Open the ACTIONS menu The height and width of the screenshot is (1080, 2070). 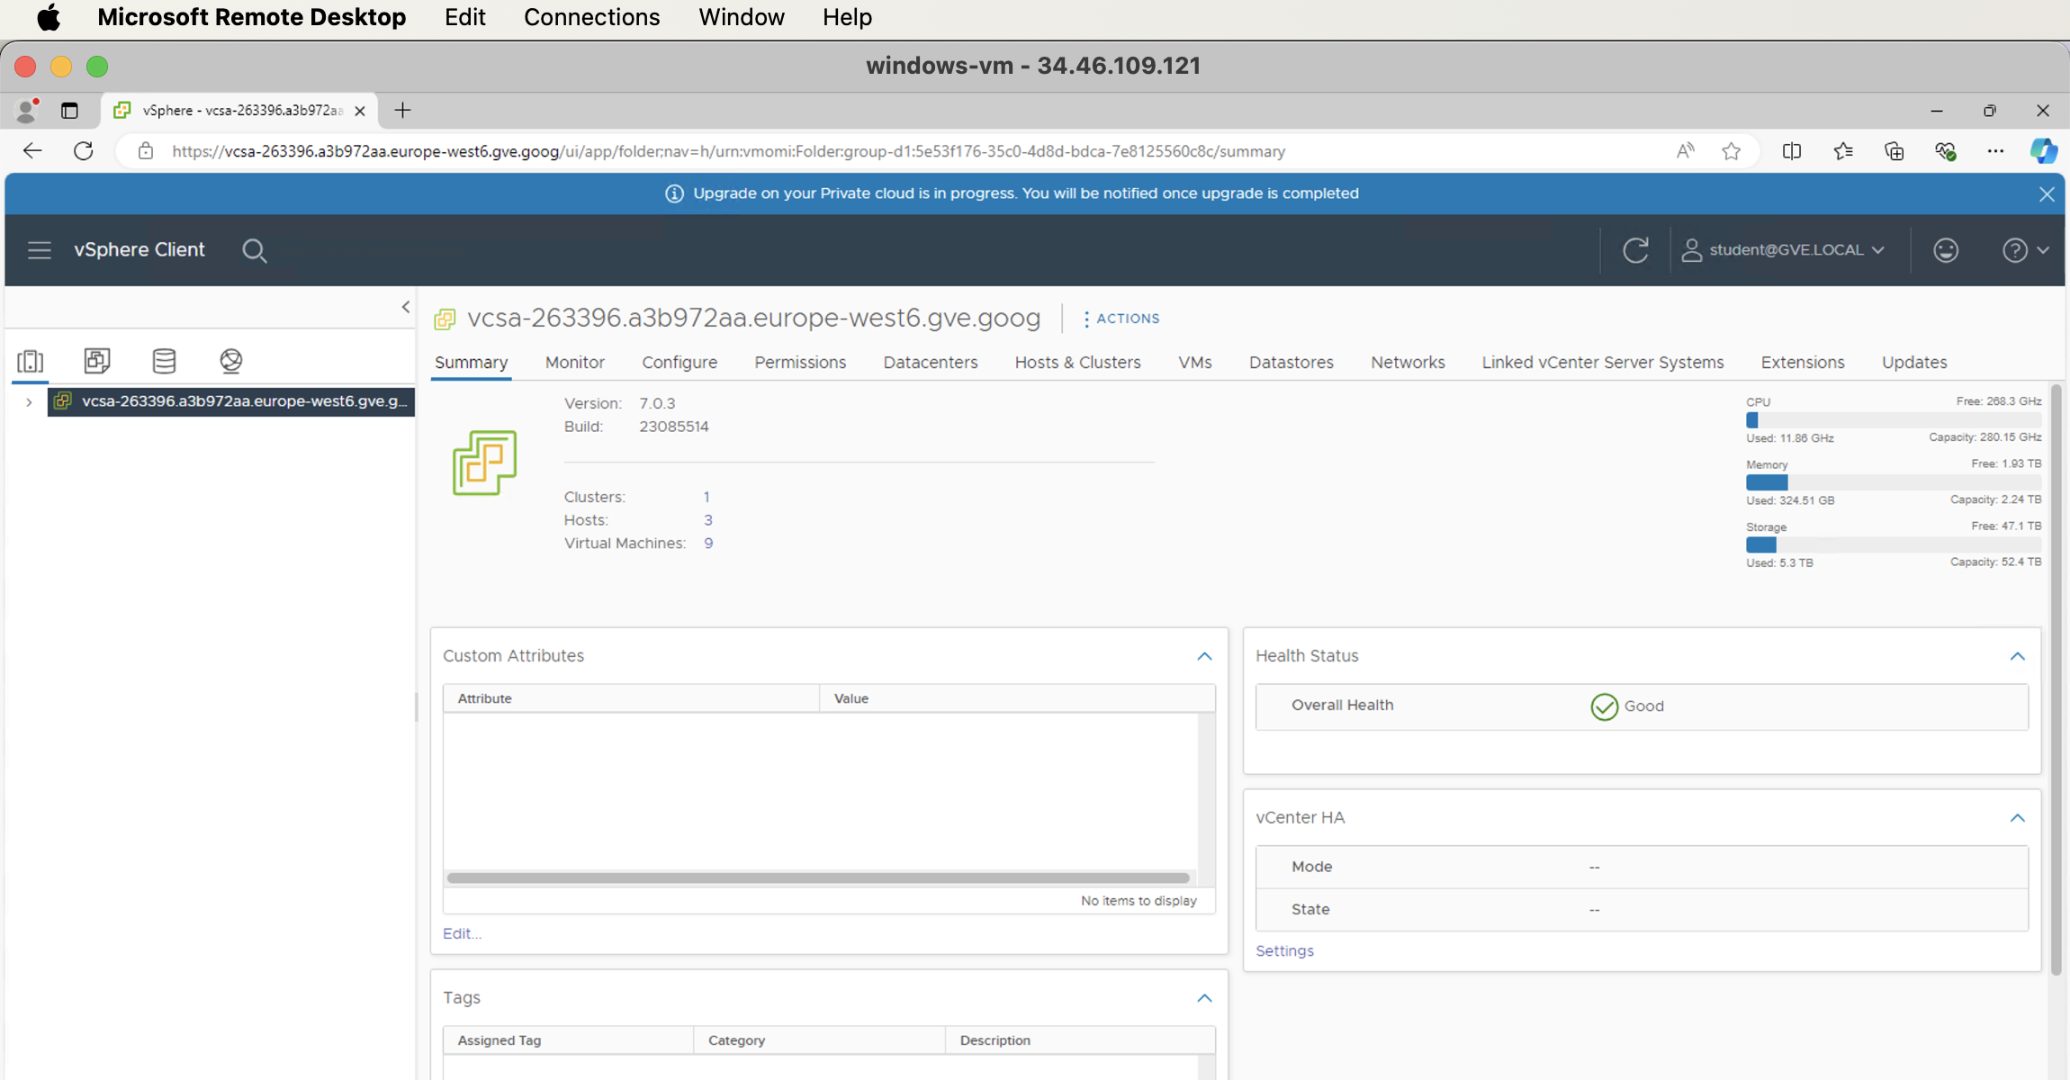(x=1121, y=319)
